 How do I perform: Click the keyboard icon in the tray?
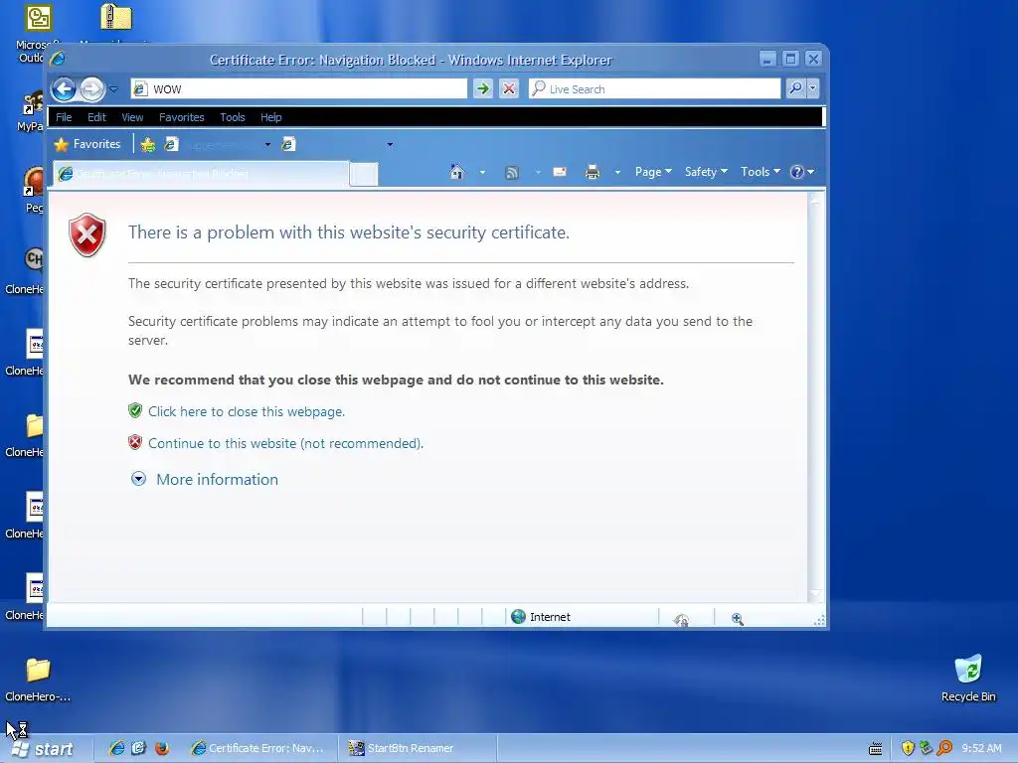(x=875, y=749)
